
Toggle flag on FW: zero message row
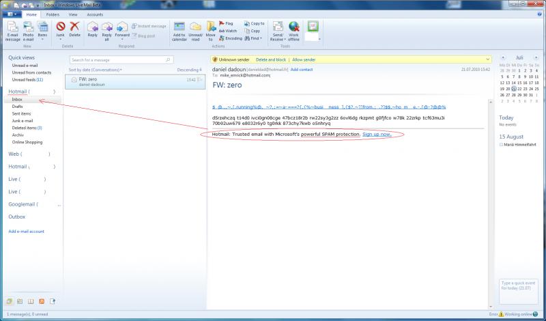pyautogui.click(x=200, y=80)
